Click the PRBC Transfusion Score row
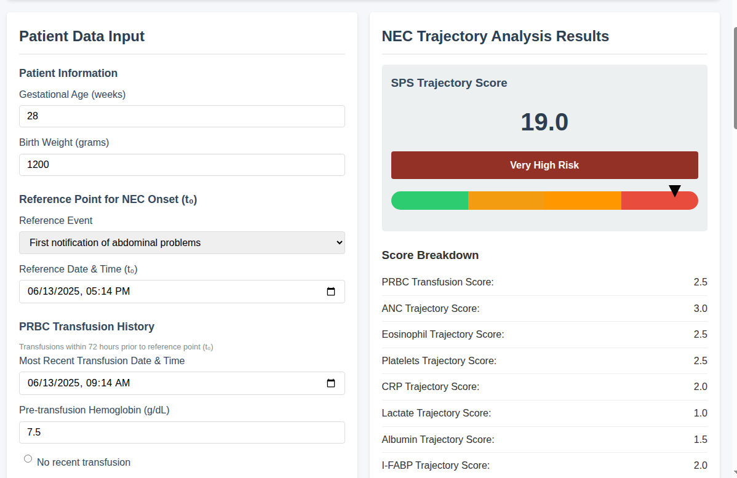This screenshot has height=478, width=737. coord(544,282)
